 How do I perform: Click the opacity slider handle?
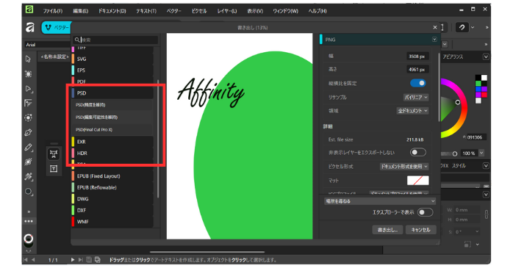(455, 153)
